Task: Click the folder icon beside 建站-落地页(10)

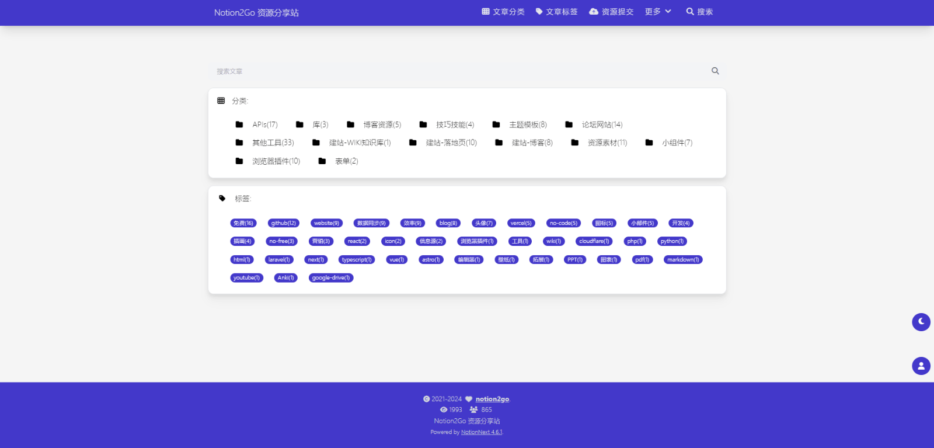Action: [413, 143]
